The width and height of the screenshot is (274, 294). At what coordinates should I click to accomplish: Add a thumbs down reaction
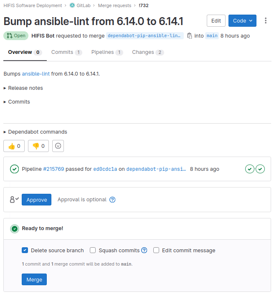[x=38, y=146]
